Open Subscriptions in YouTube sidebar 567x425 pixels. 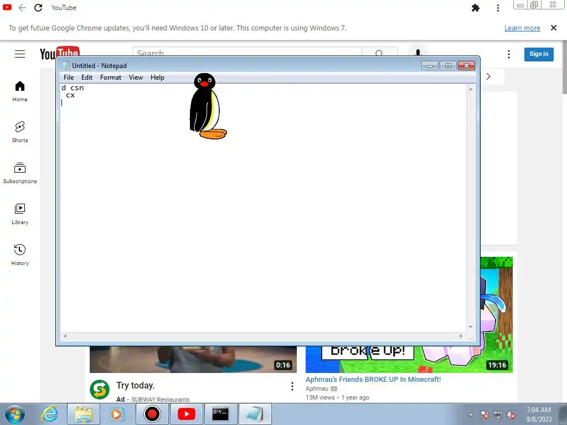coord(20,173)
